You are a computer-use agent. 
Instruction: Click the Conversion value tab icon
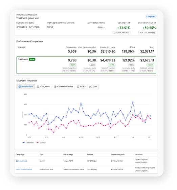[x=55, y=87]
